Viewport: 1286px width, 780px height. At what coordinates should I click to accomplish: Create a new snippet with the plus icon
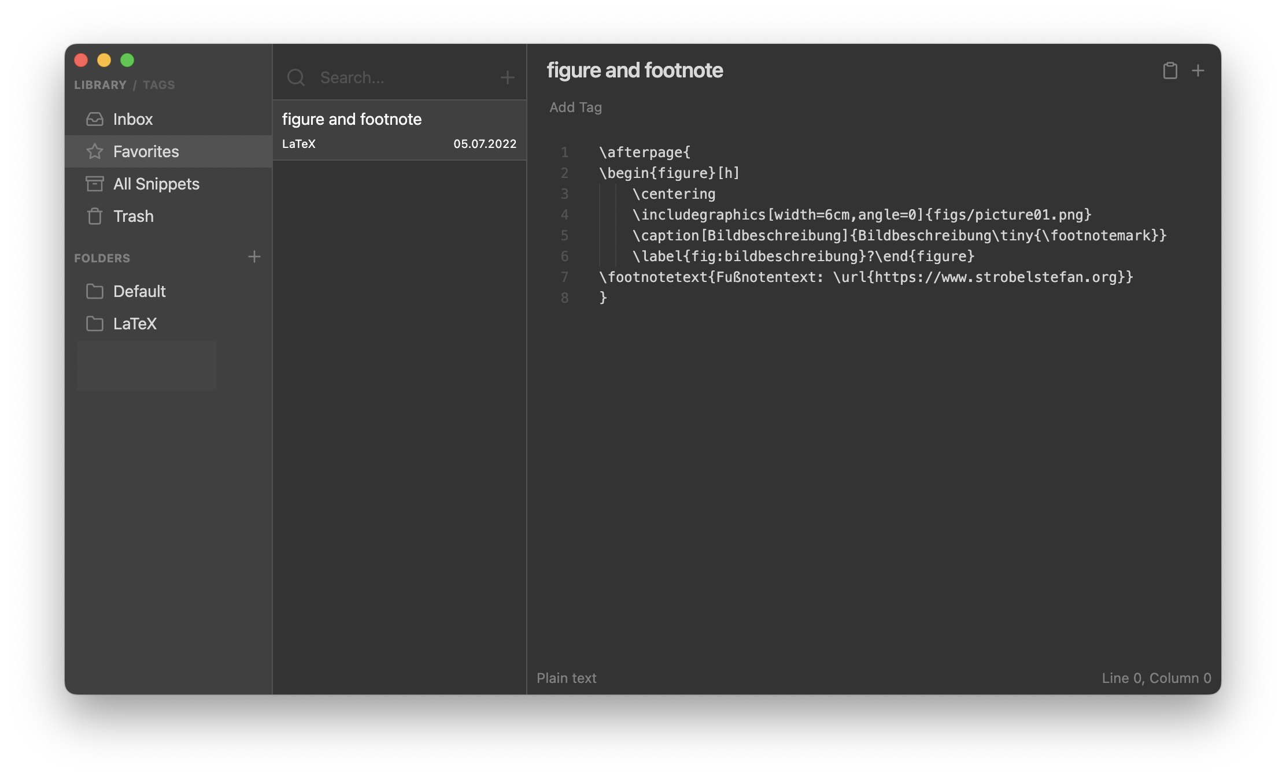click(1198, 70)
